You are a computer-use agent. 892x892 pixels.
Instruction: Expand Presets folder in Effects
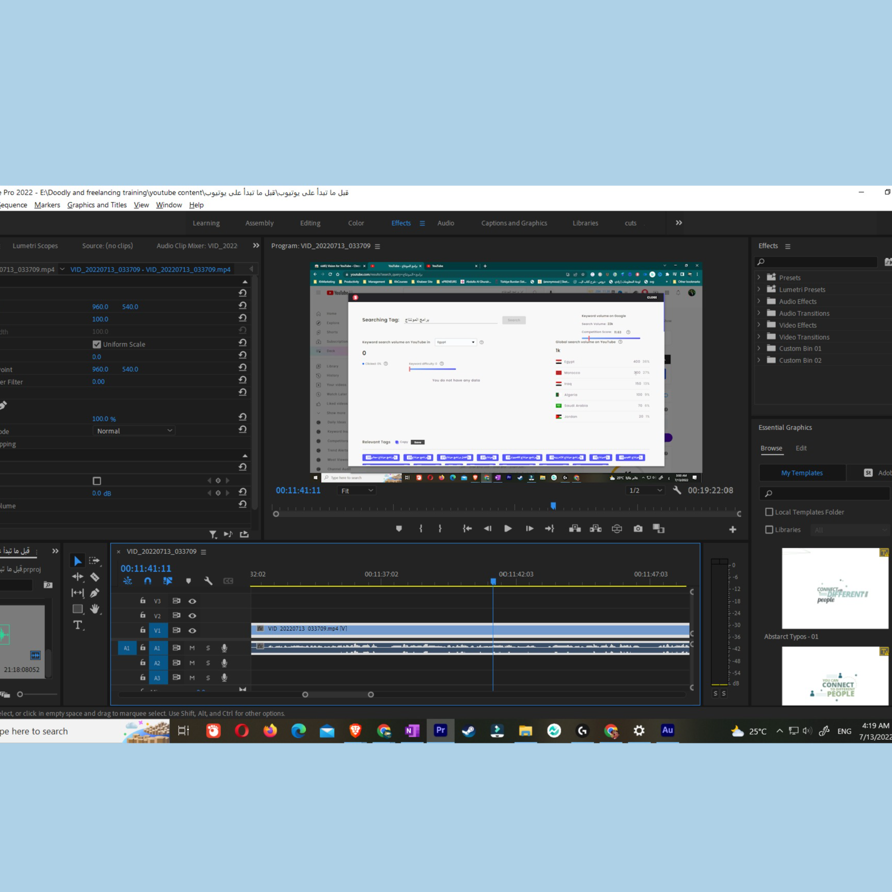[759, 277]
